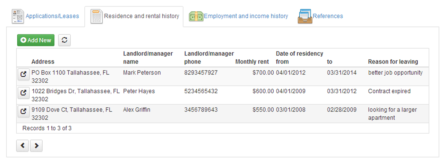Open the PO Box 1100 record edit icon
The height and width of the screenshot is (163, 444).
click(23, 74)
